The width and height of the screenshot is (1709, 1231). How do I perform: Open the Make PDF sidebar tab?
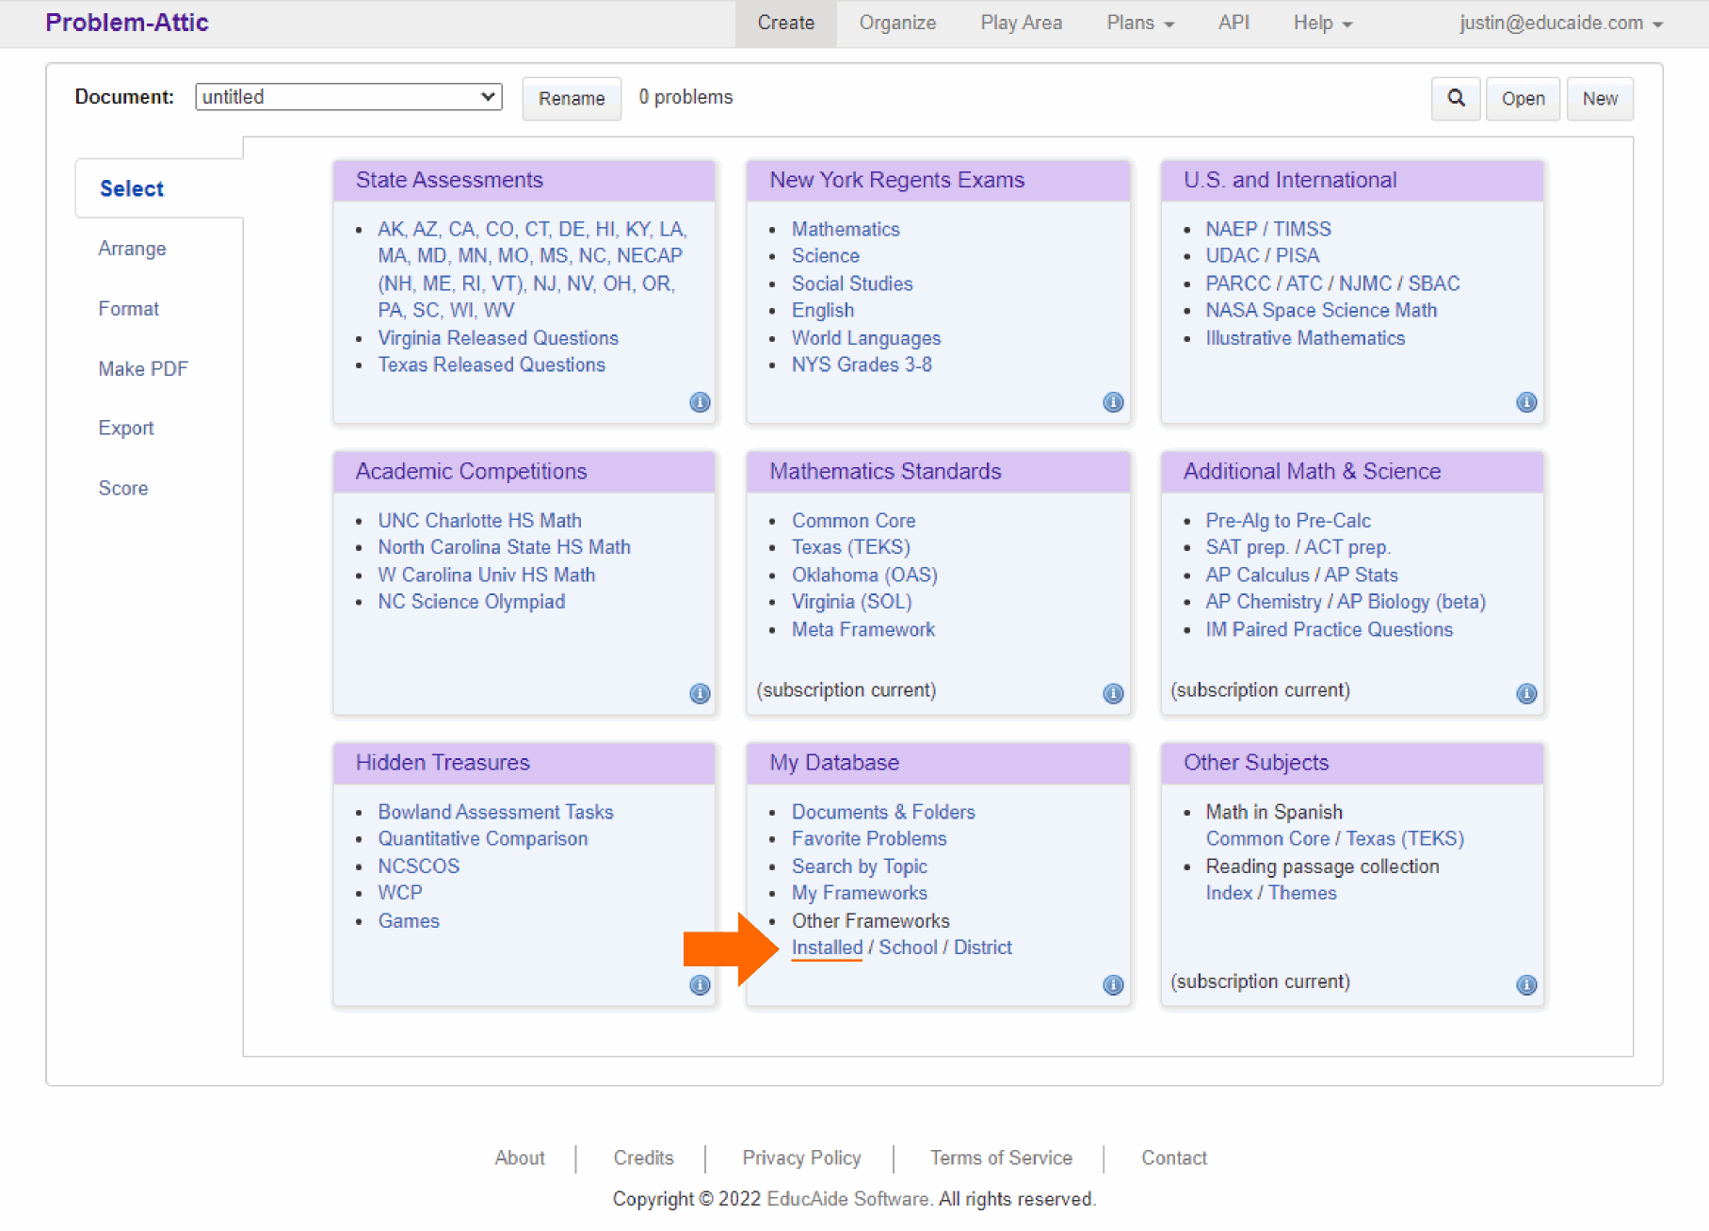143,369
